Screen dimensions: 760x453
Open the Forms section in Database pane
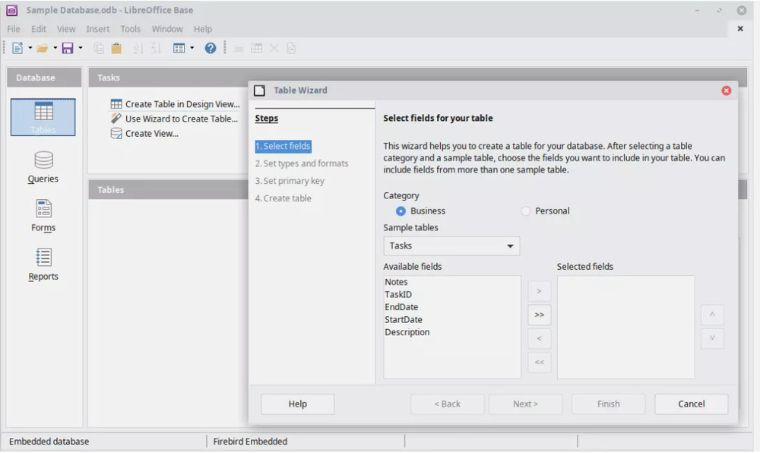coord(43,215)
